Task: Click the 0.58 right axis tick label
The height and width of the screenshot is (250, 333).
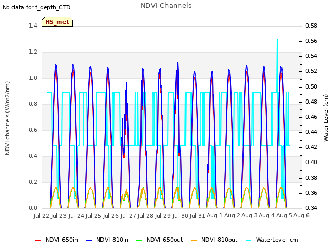Action: coord(311,26)
